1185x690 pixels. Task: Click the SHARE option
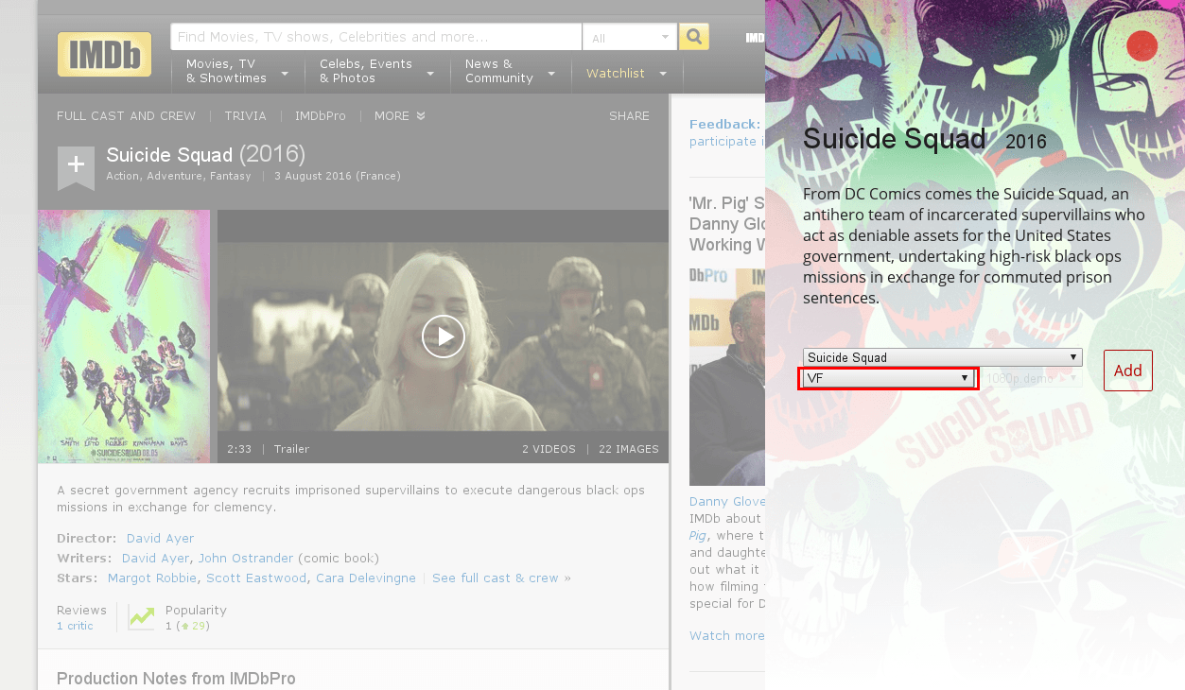click(629, 116)
